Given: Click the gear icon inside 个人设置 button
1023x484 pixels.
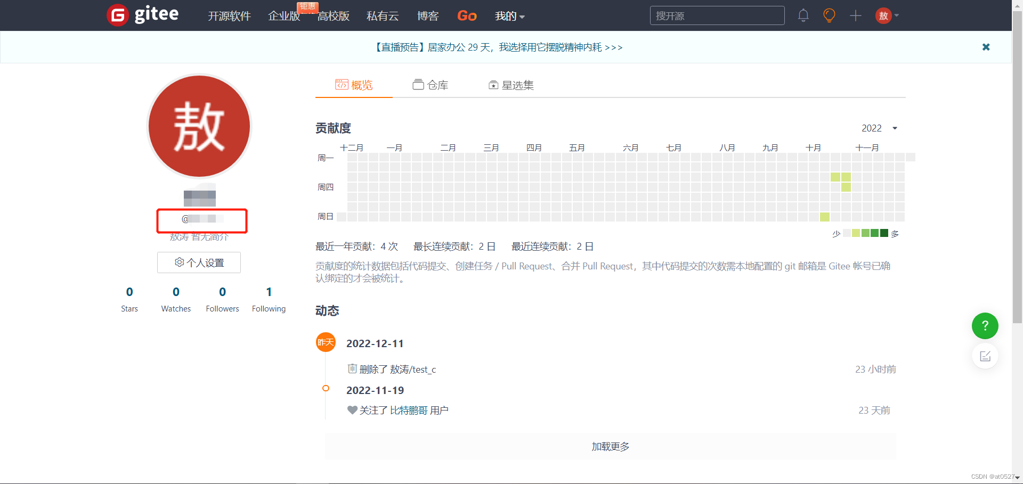Looking at the screenshot, I should point(179,262).
